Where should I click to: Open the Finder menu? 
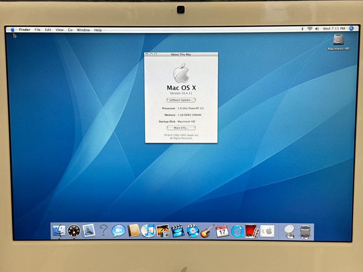[24, 30]
